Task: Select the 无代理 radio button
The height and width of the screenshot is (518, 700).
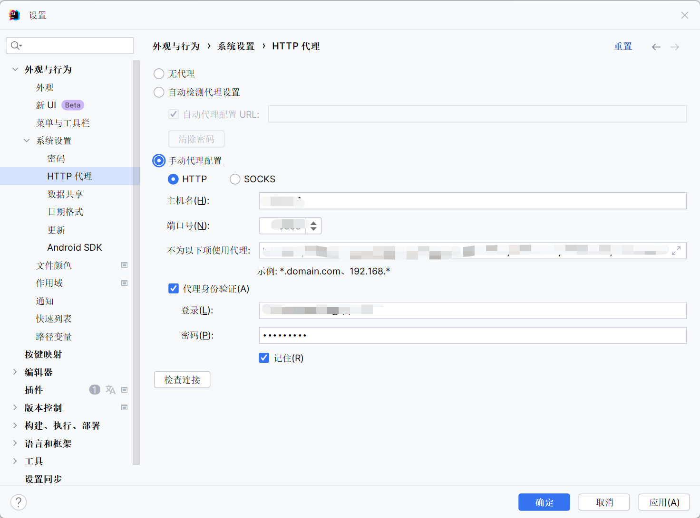Action: coord(159,74)
